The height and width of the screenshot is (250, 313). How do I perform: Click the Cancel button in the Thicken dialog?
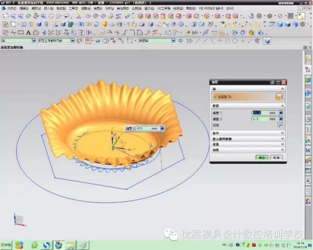coord(276,157)
